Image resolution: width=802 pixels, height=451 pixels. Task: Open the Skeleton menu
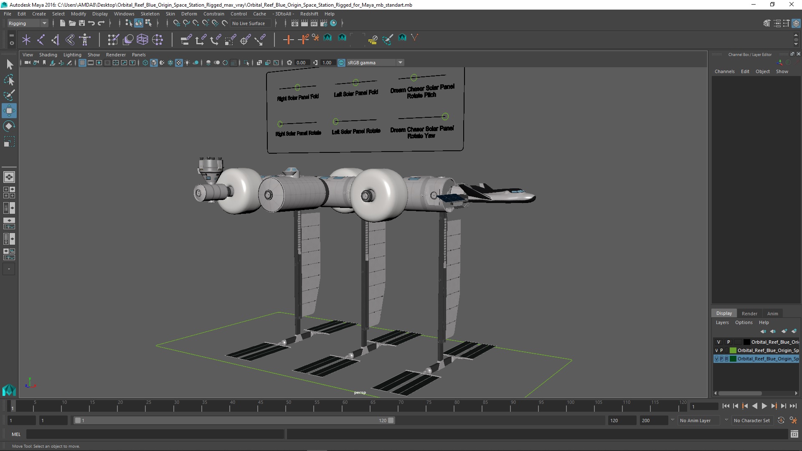click(150, 14)
